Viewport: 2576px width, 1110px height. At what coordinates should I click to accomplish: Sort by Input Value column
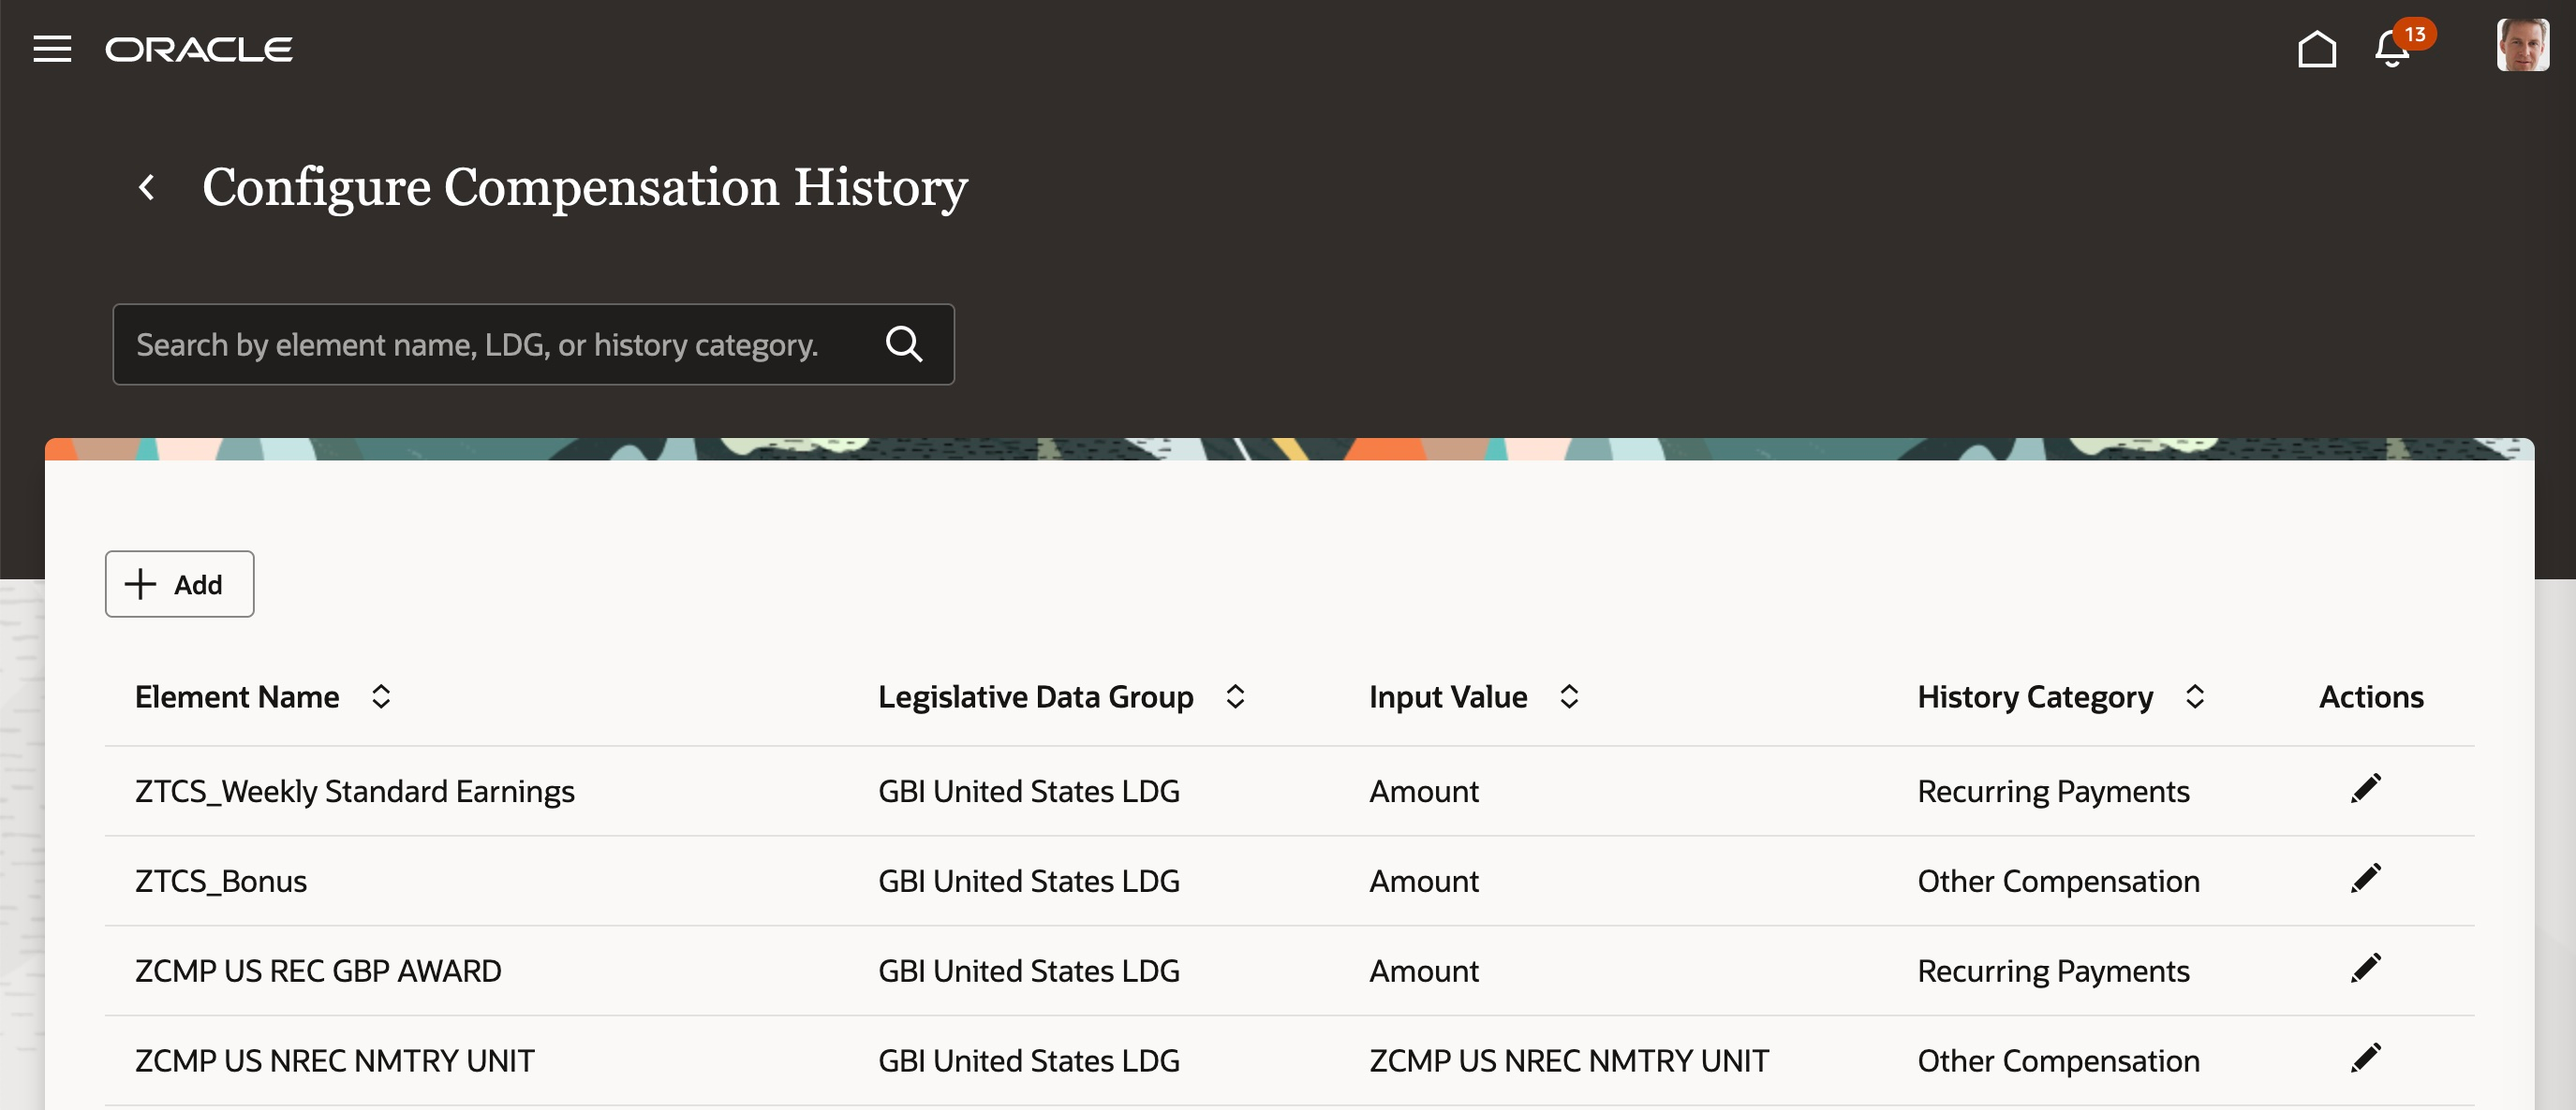pos(1569,696)
